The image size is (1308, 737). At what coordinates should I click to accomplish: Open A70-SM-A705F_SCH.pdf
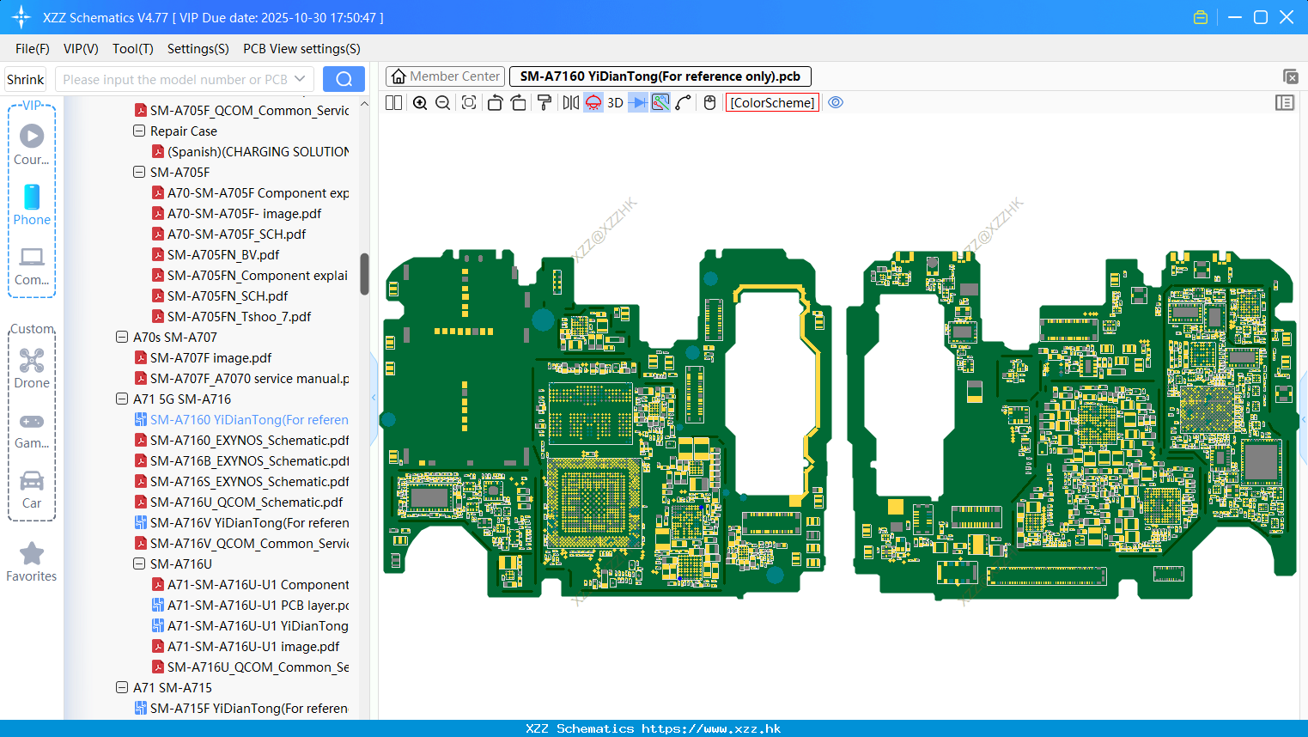tap(236, 234)
